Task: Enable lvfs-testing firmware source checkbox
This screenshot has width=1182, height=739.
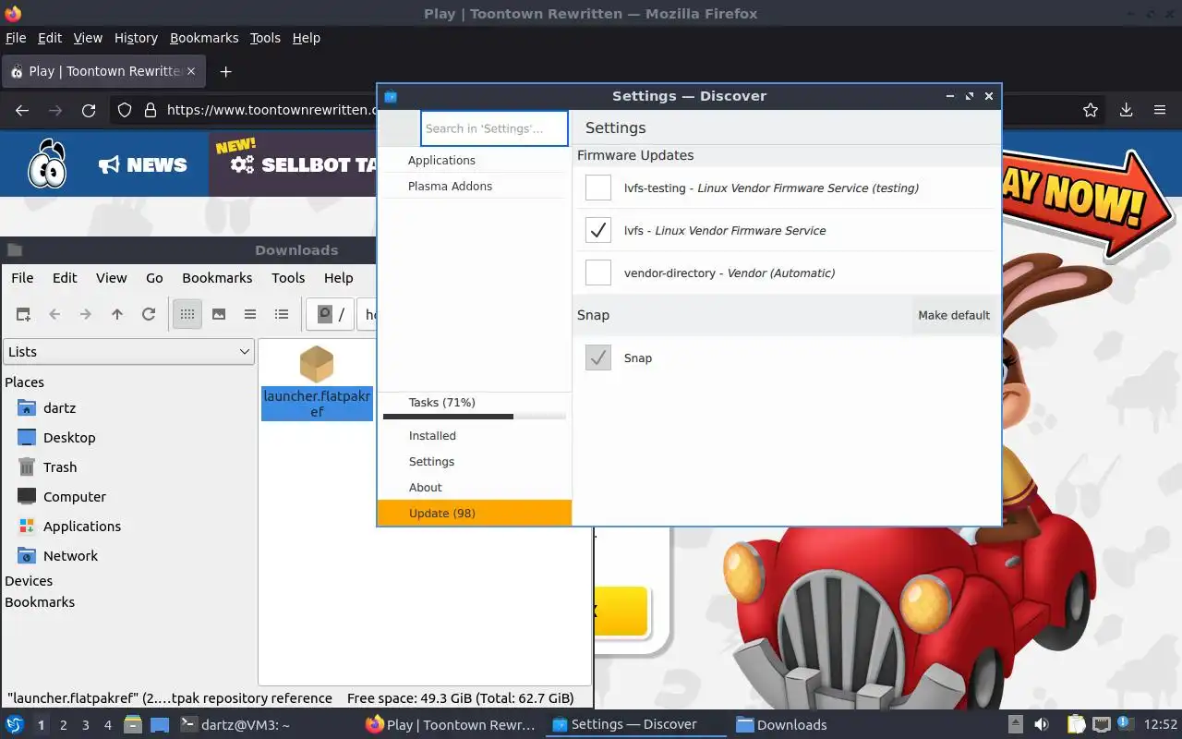Action: [598, 188]
